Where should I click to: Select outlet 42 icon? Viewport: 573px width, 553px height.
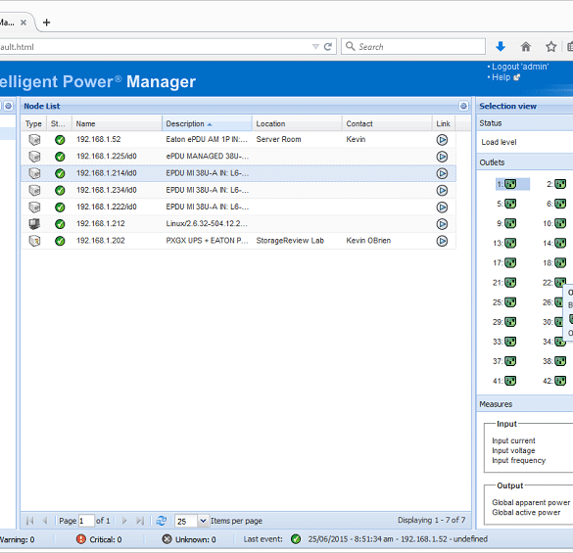click(560, 382)
